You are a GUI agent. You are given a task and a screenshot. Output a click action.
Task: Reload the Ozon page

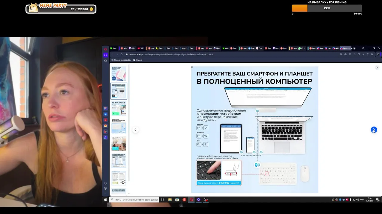point(122,54)
